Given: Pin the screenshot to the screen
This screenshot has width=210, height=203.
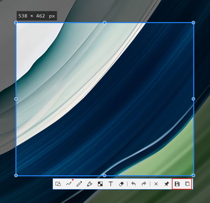Looking at the screenshot, I should pos(167,184).
